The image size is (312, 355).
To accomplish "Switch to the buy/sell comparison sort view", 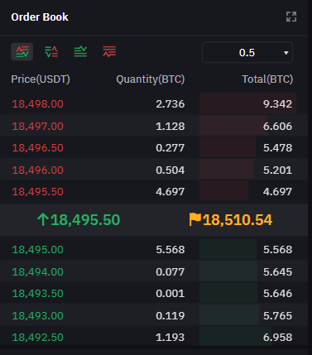I will (51, 51).
